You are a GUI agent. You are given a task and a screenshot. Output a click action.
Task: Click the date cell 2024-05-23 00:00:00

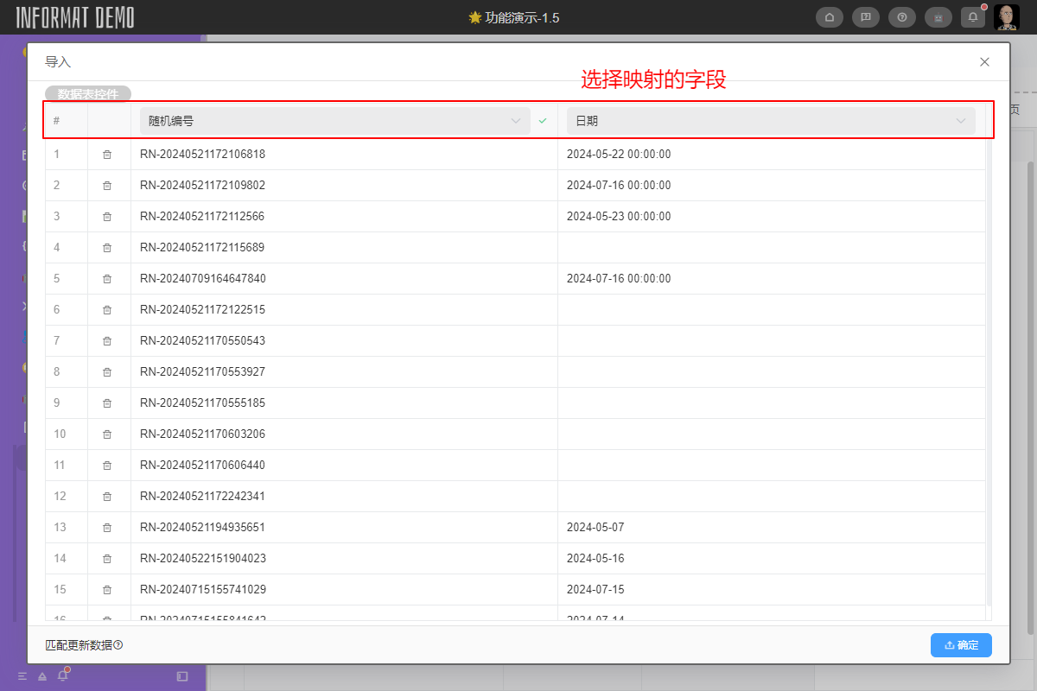click(x=619, y=217)
